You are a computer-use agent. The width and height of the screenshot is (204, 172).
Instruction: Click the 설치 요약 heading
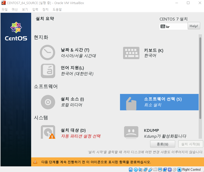point(45,18)
